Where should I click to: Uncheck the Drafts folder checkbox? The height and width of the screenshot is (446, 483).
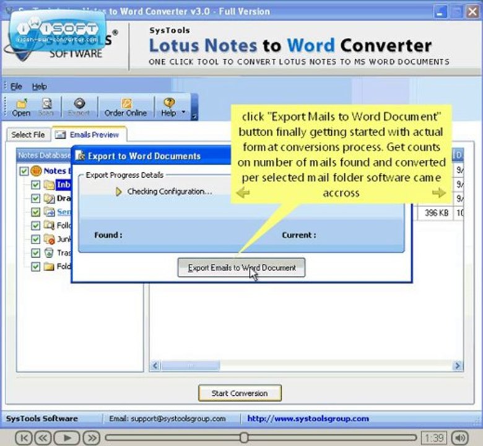point(36,198)
